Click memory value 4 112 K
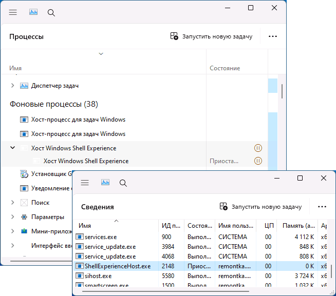This screenshot has width=336, height=296. (304, 237)
